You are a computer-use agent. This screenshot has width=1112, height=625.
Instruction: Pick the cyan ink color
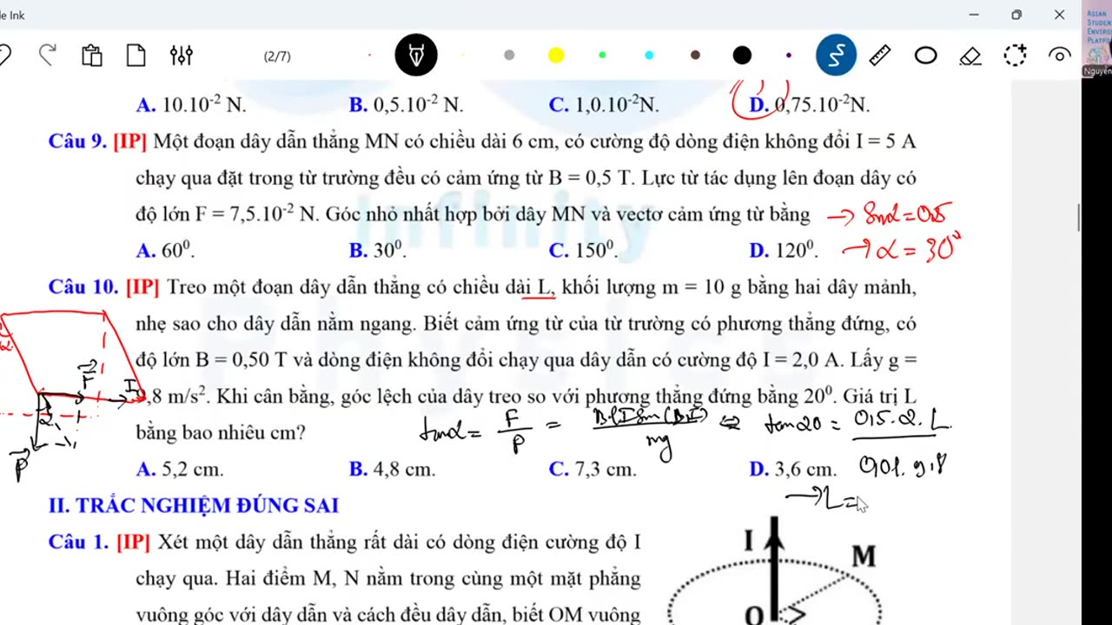coord(649,56)
